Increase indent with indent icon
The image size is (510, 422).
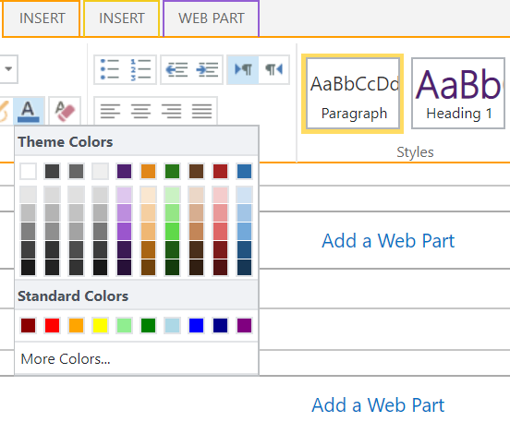click(x=207, y=69)
